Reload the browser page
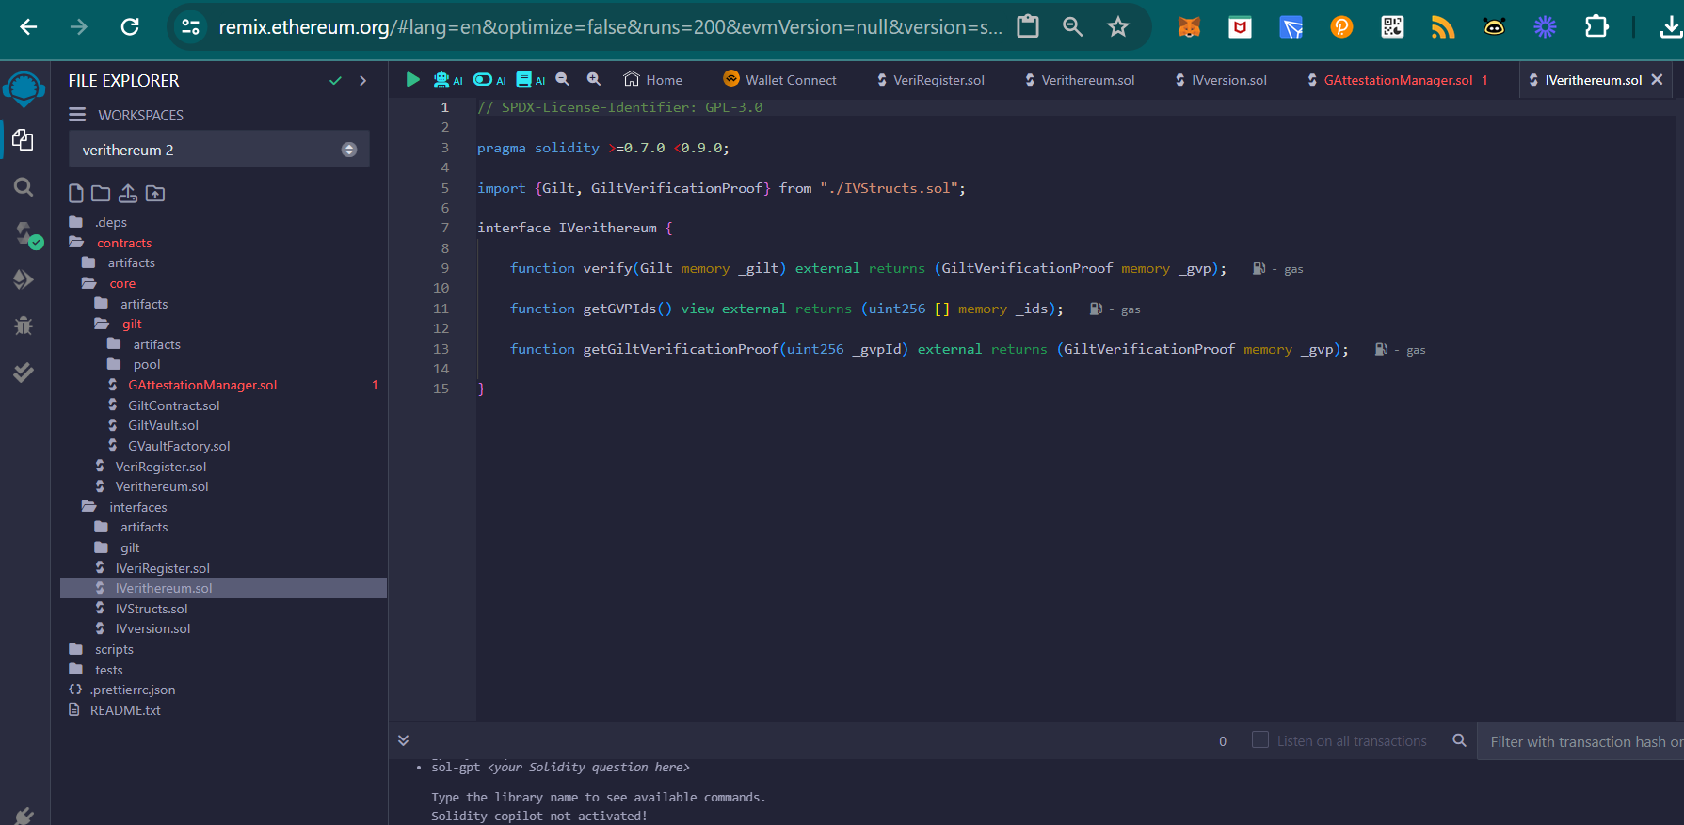This screenshot has height=825, width=1684. [130, 26]
